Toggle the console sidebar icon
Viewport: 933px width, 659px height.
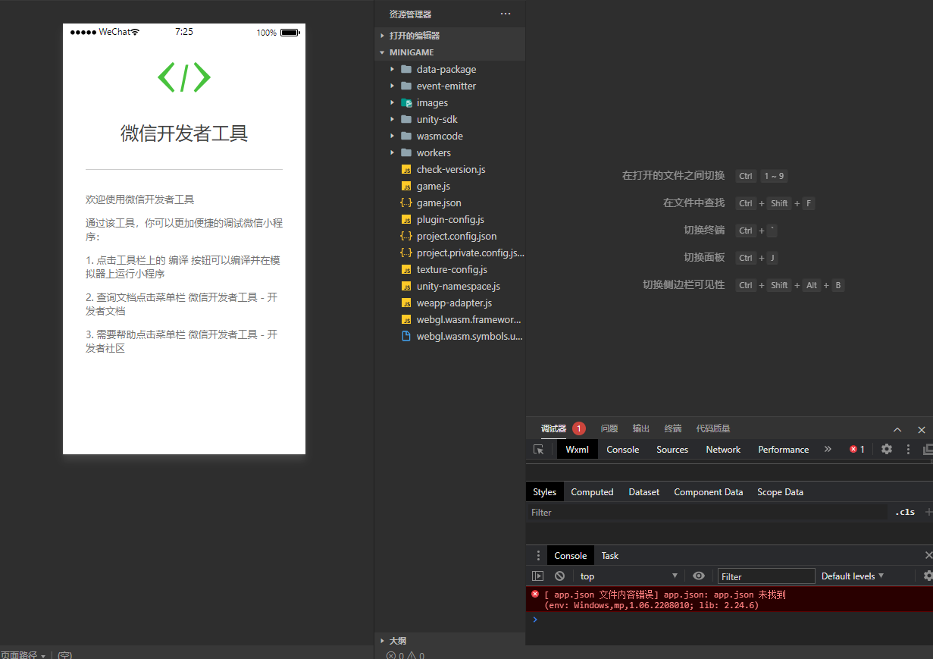click(537, 576)
